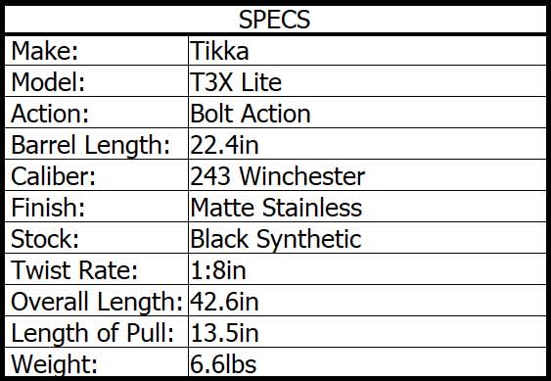Select the Make label cell

pos(97,51)
